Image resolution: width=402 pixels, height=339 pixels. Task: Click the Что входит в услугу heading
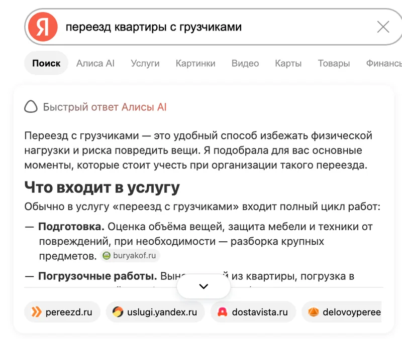pos(102,188)
